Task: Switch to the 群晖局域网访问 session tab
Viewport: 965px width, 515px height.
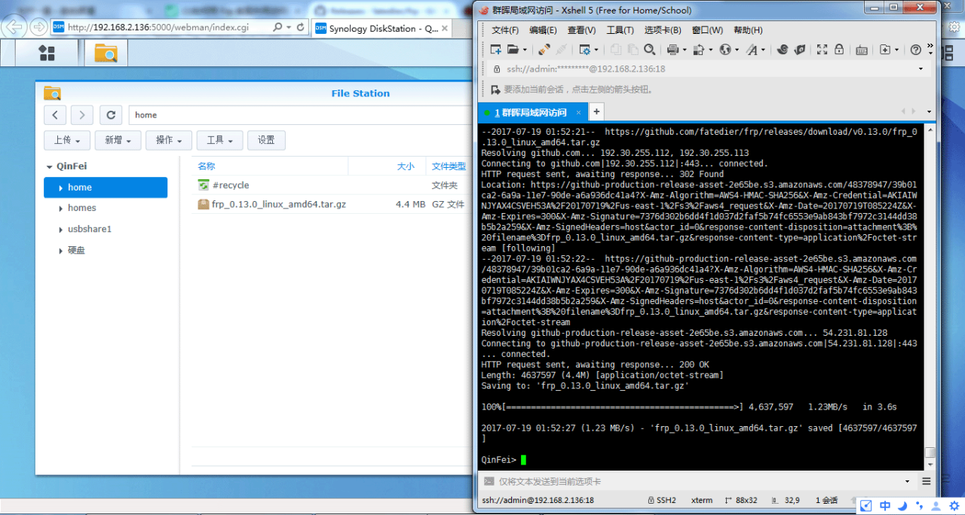Action: click(530, 112)
